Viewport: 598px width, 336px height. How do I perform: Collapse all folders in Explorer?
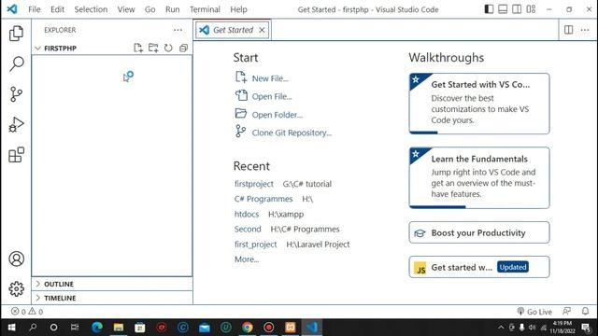[183, 48]
